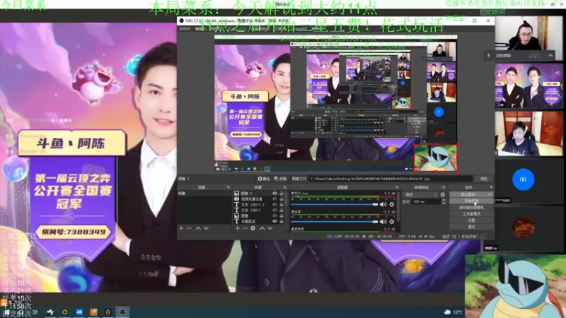This screenshot has height=318, width=566.
Task: Click 启动虚拟摄像机 virtual camera button
Action: (471, 207)
